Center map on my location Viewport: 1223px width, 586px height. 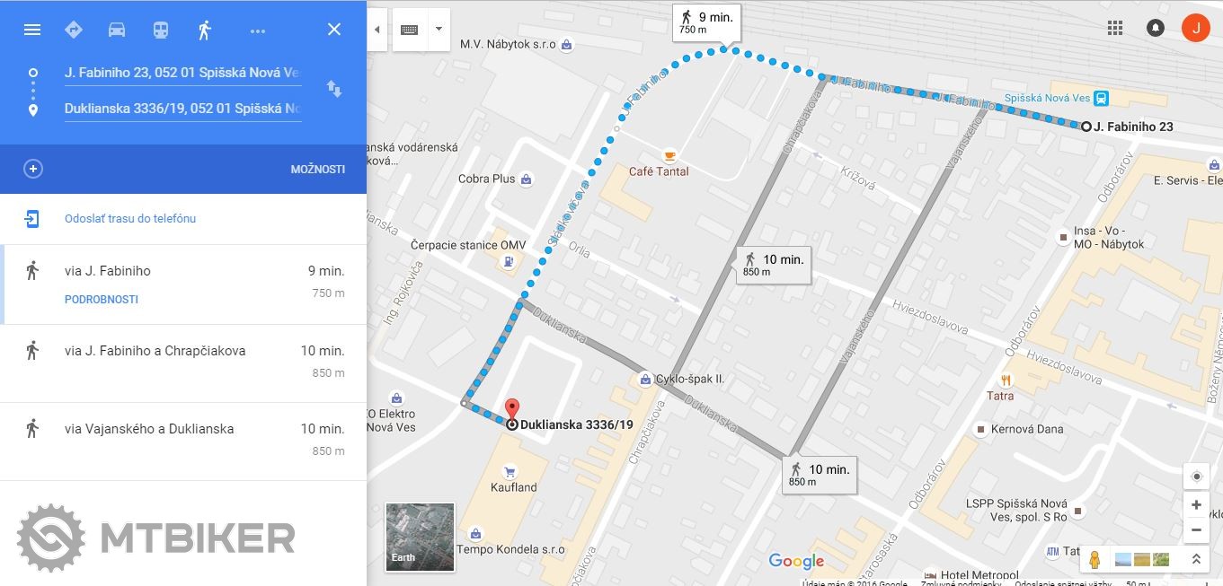tap(1196, 477)
